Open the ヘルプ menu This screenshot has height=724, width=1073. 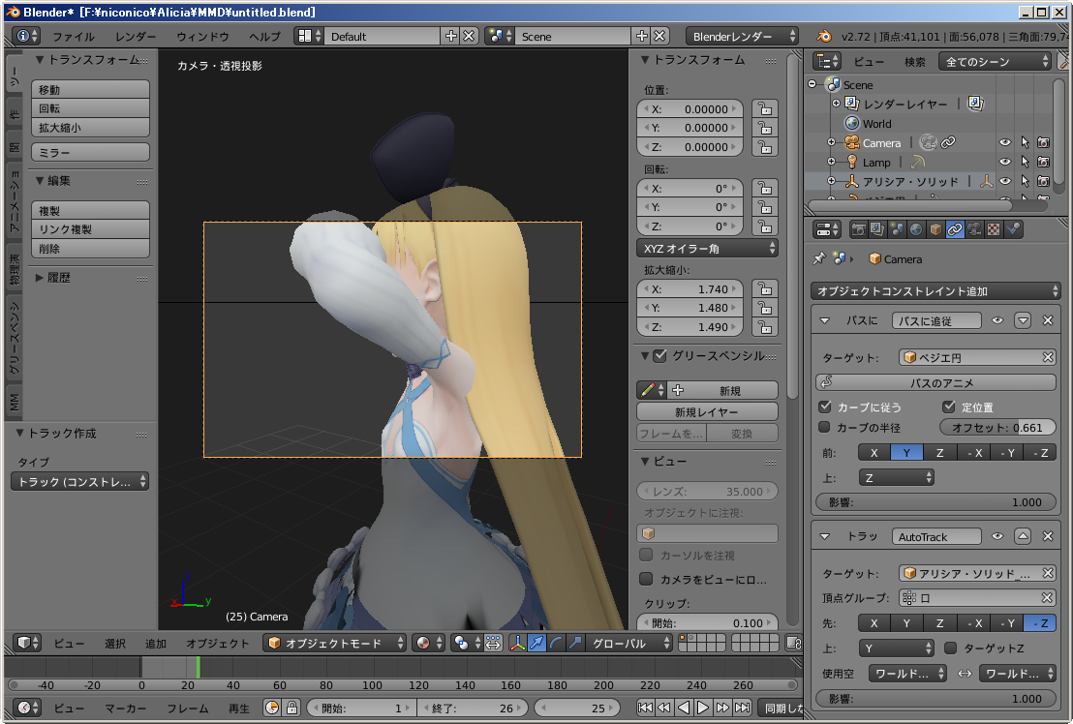pyautogui.click(x=264, y=36)
